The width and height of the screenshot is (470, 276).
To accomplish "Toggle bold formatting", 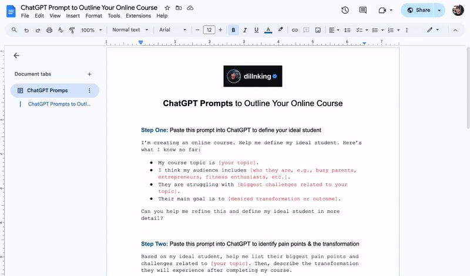I will (233, 30).
